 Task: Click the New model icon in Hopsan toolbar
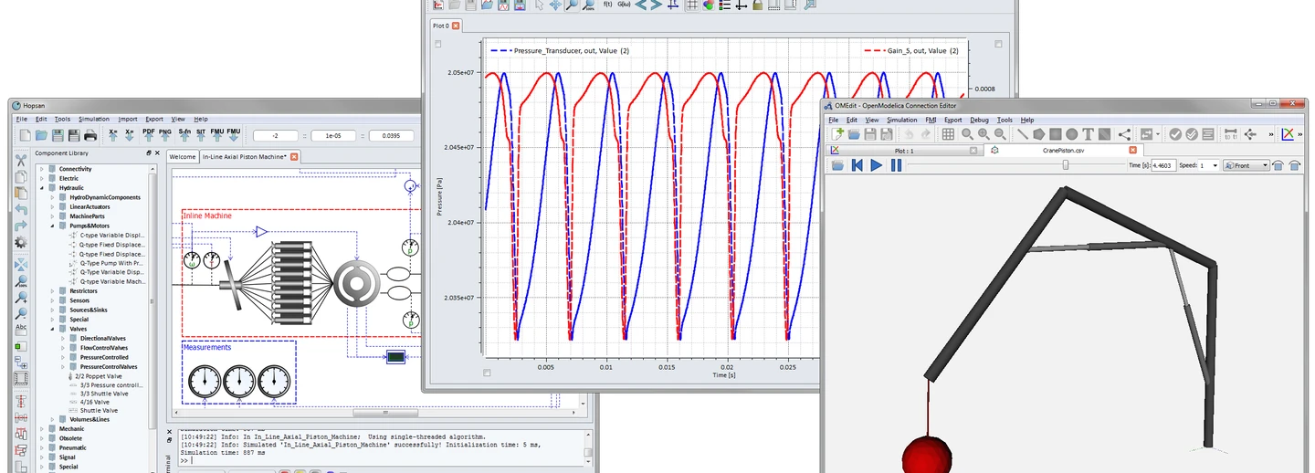pyautogui.click(x=25, y=135)
